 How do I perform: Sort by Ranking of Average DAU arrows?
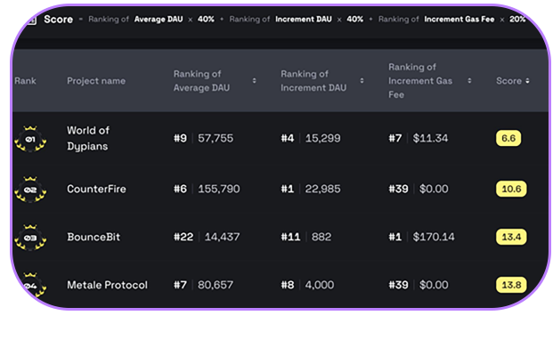point(255,81)
